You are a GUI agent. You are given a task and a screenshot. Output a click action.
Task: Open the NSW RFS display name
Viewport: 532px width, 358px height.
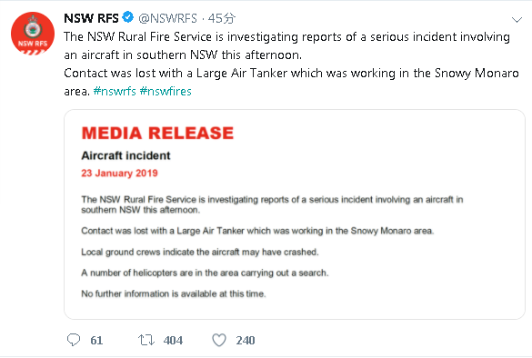click(x=91, y=18)
